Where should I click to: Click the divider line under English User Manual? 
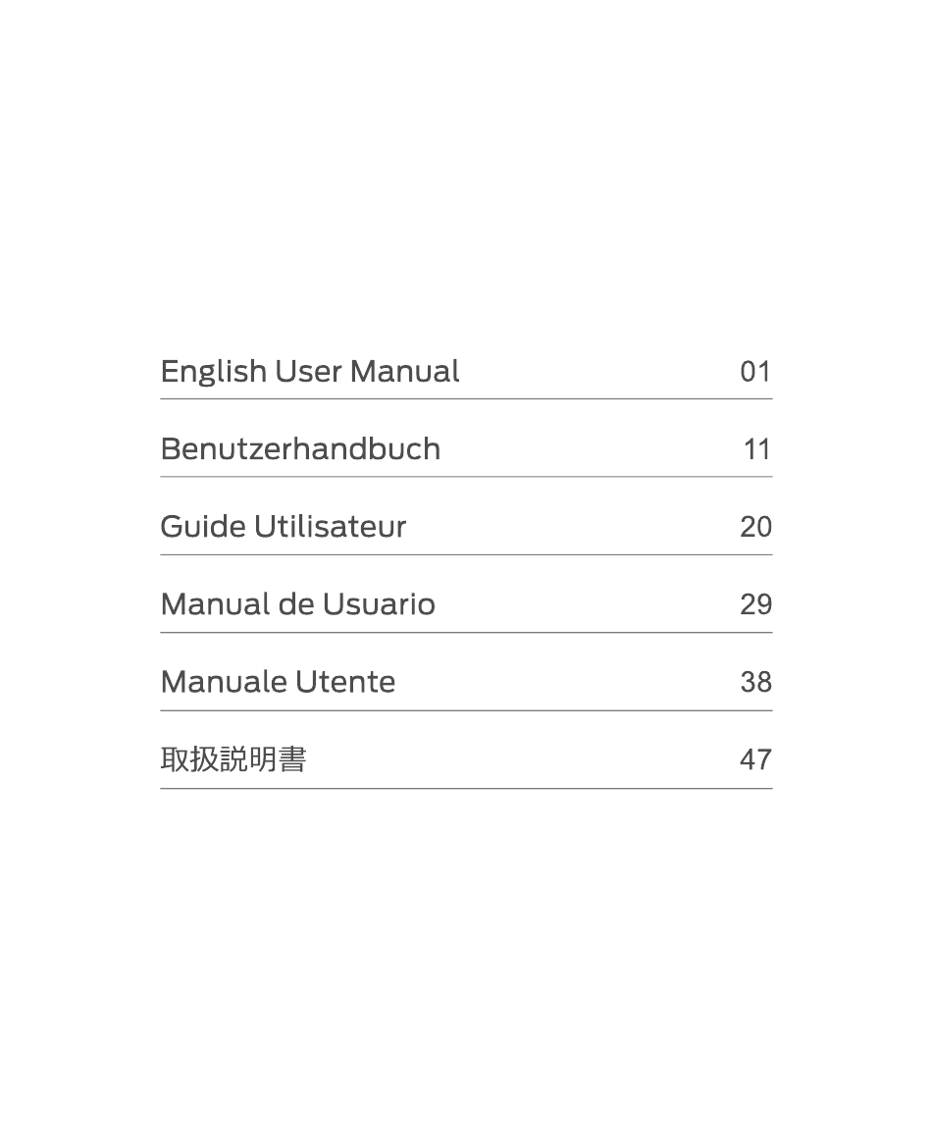(466, 398)
